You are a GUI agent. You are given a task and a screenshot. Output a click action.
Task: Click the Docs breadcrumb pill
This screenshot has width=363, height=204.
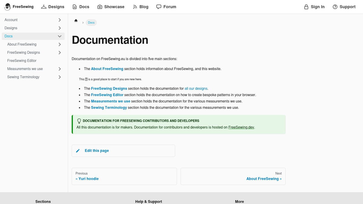91,23
